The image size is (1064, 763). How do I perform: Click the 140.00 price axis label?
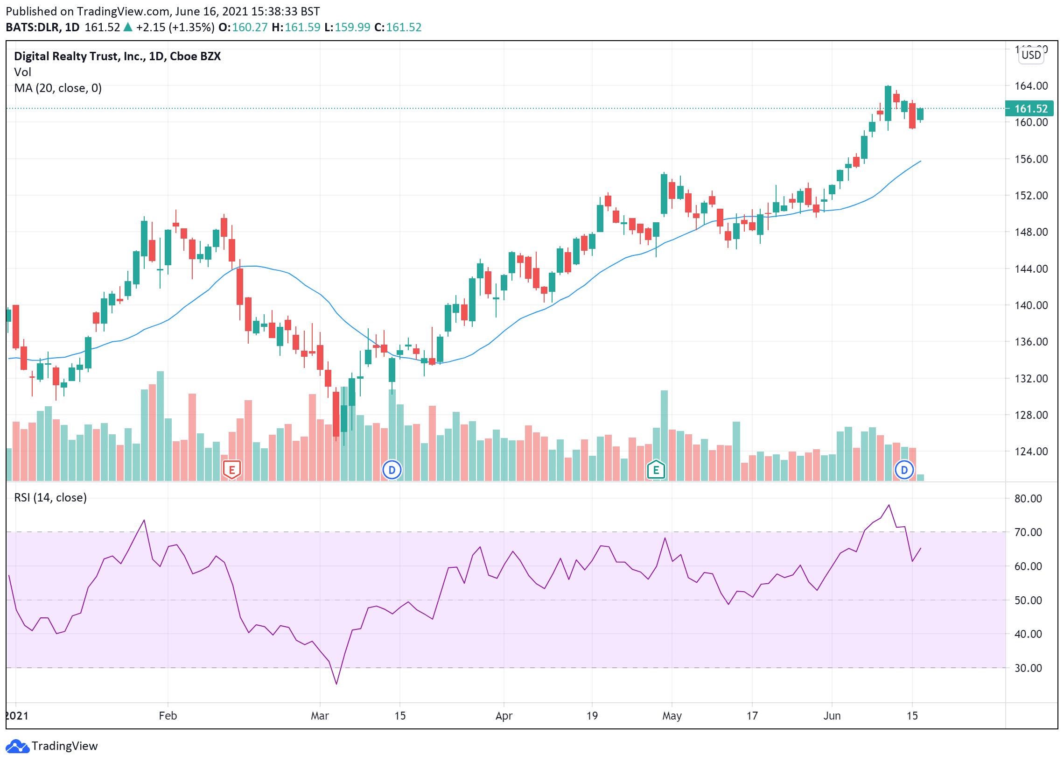pyautogui.click(x=1031, y=305)
